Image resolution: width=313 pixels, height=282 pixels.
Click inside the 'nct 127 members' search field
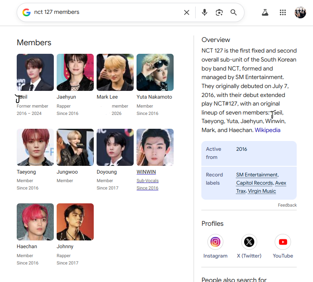click(x=106, y=12)
